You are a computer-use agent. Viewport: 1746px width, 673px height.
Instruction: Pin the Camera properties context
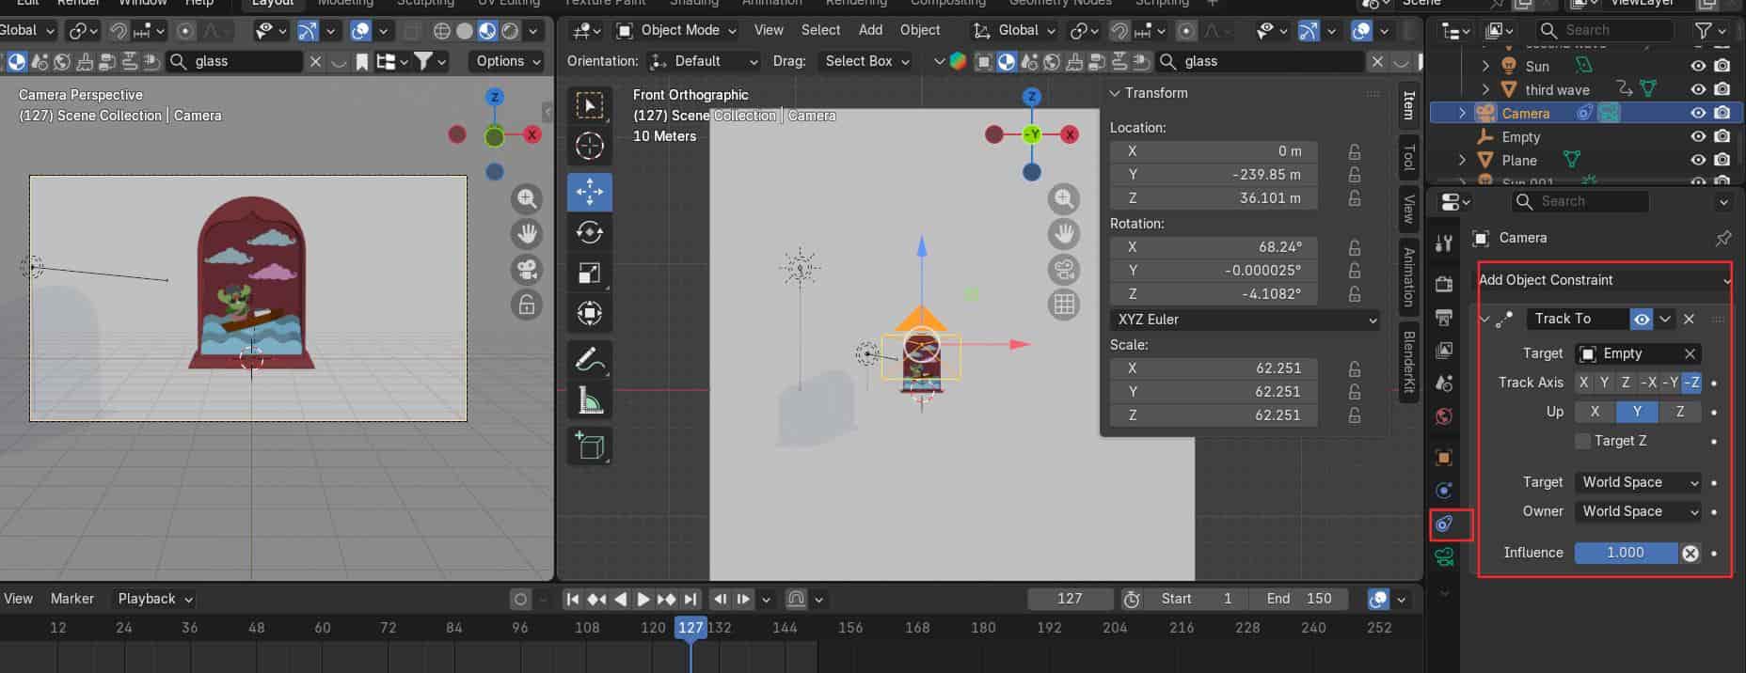pyautogui.click(x=1722, y=238)
